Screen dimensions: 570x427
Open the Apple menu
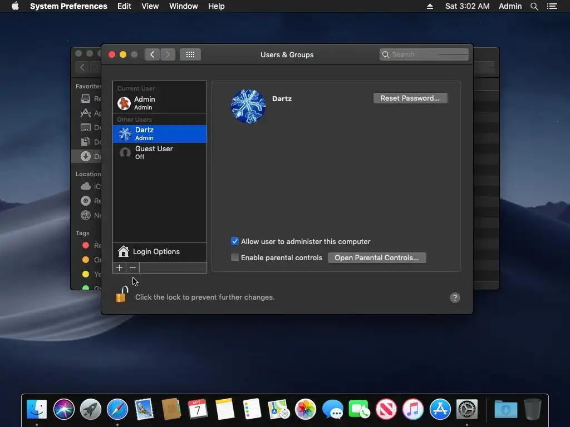(x=15, y=6)
